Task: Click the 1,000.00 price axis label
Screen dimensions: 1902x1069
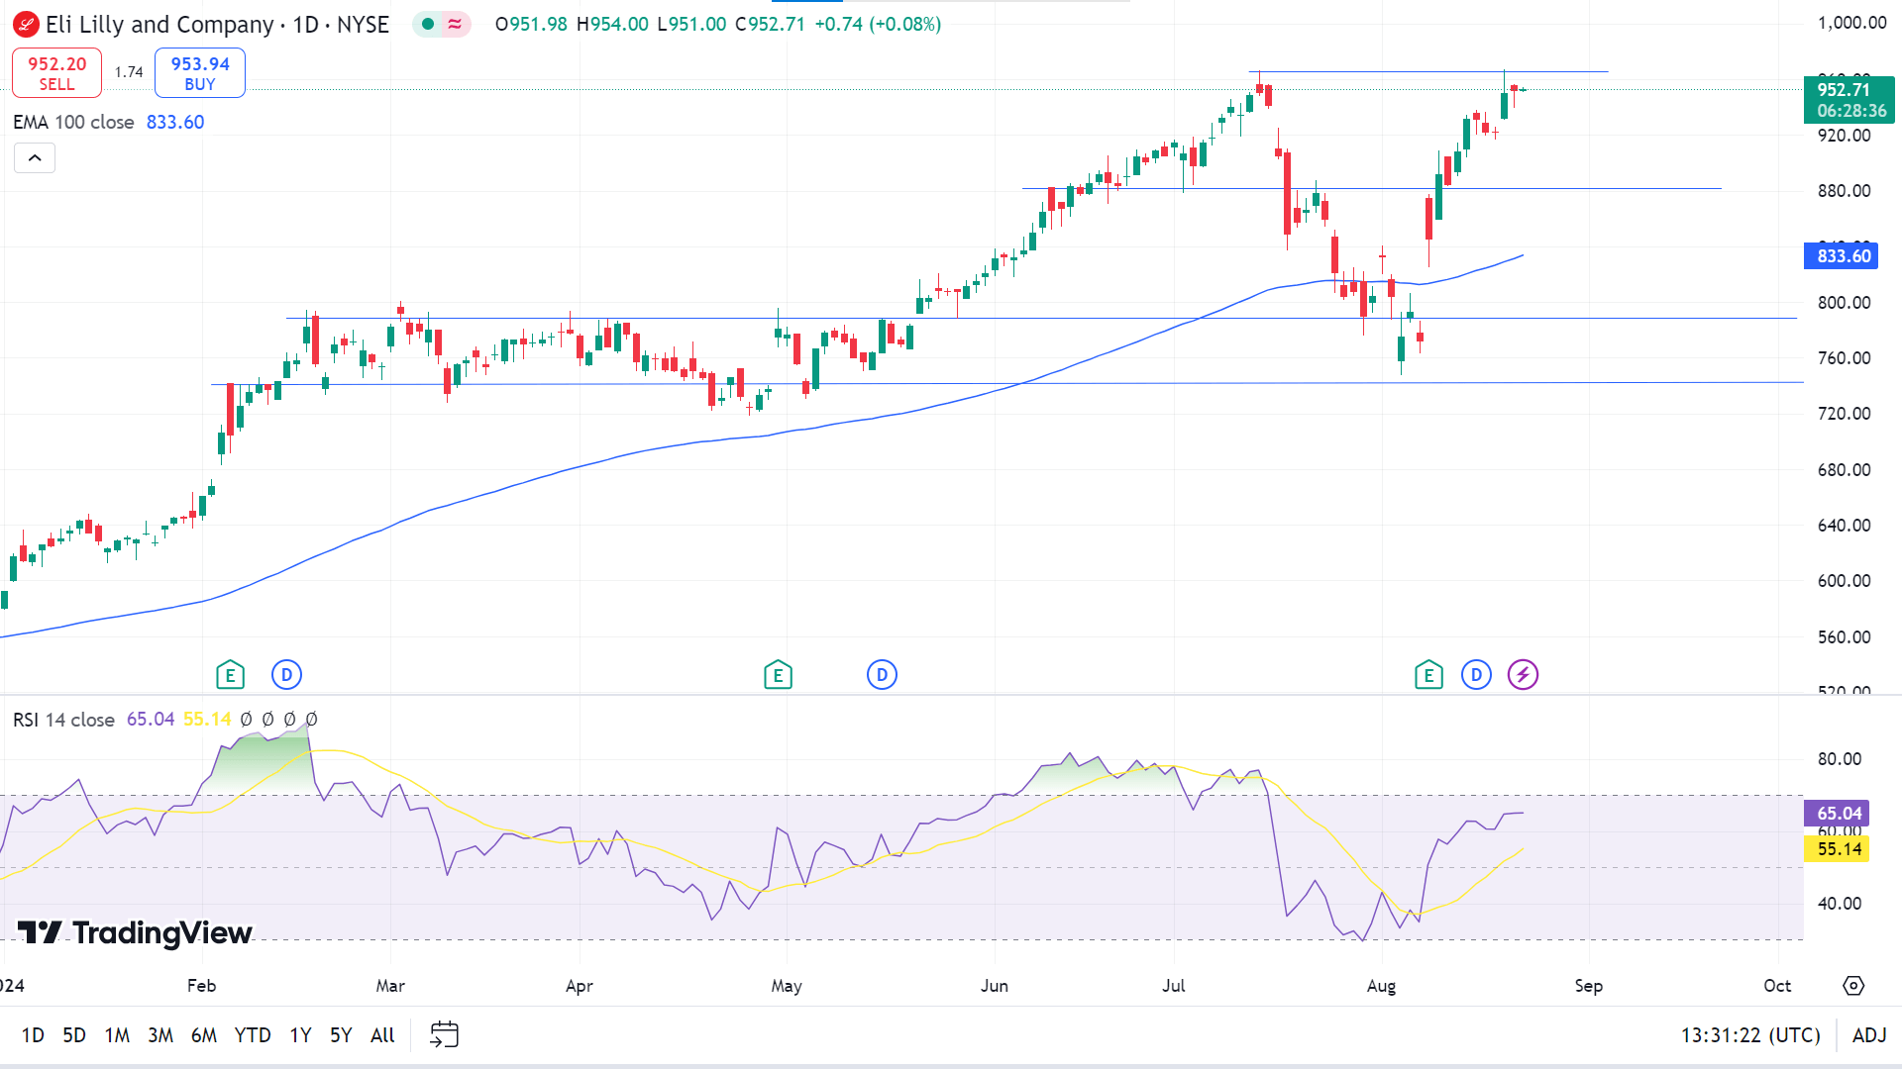Action: click(1851, 23)
